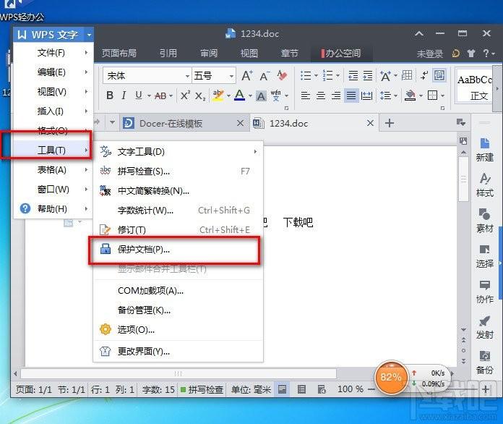The width and height of the screenshot is (503, 424).
Task: Choose 保护文档(P)... from the Tools submenu
Action: (x=144, y=249)
